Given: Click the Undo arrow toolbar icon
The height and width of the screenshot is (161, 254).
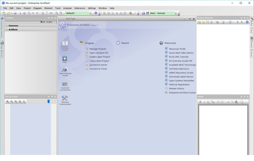Looking at the screenshot, I should tap(33, 13).
